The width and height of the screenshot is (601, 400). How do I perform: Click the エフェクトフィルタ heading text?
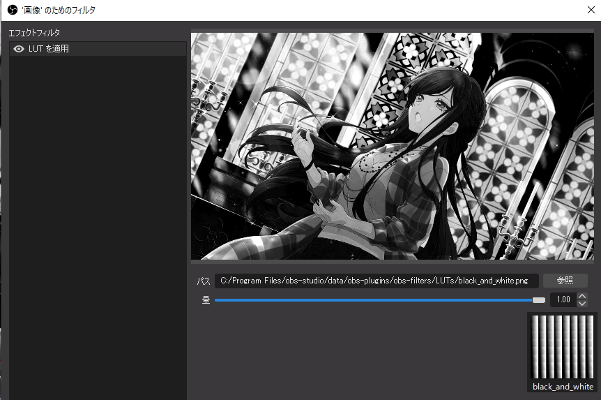click(x=34, y=33)
